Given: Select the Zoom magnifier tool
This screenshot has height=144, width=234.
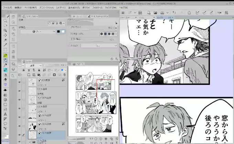Looking at the screenshot, I should point(5,21).
